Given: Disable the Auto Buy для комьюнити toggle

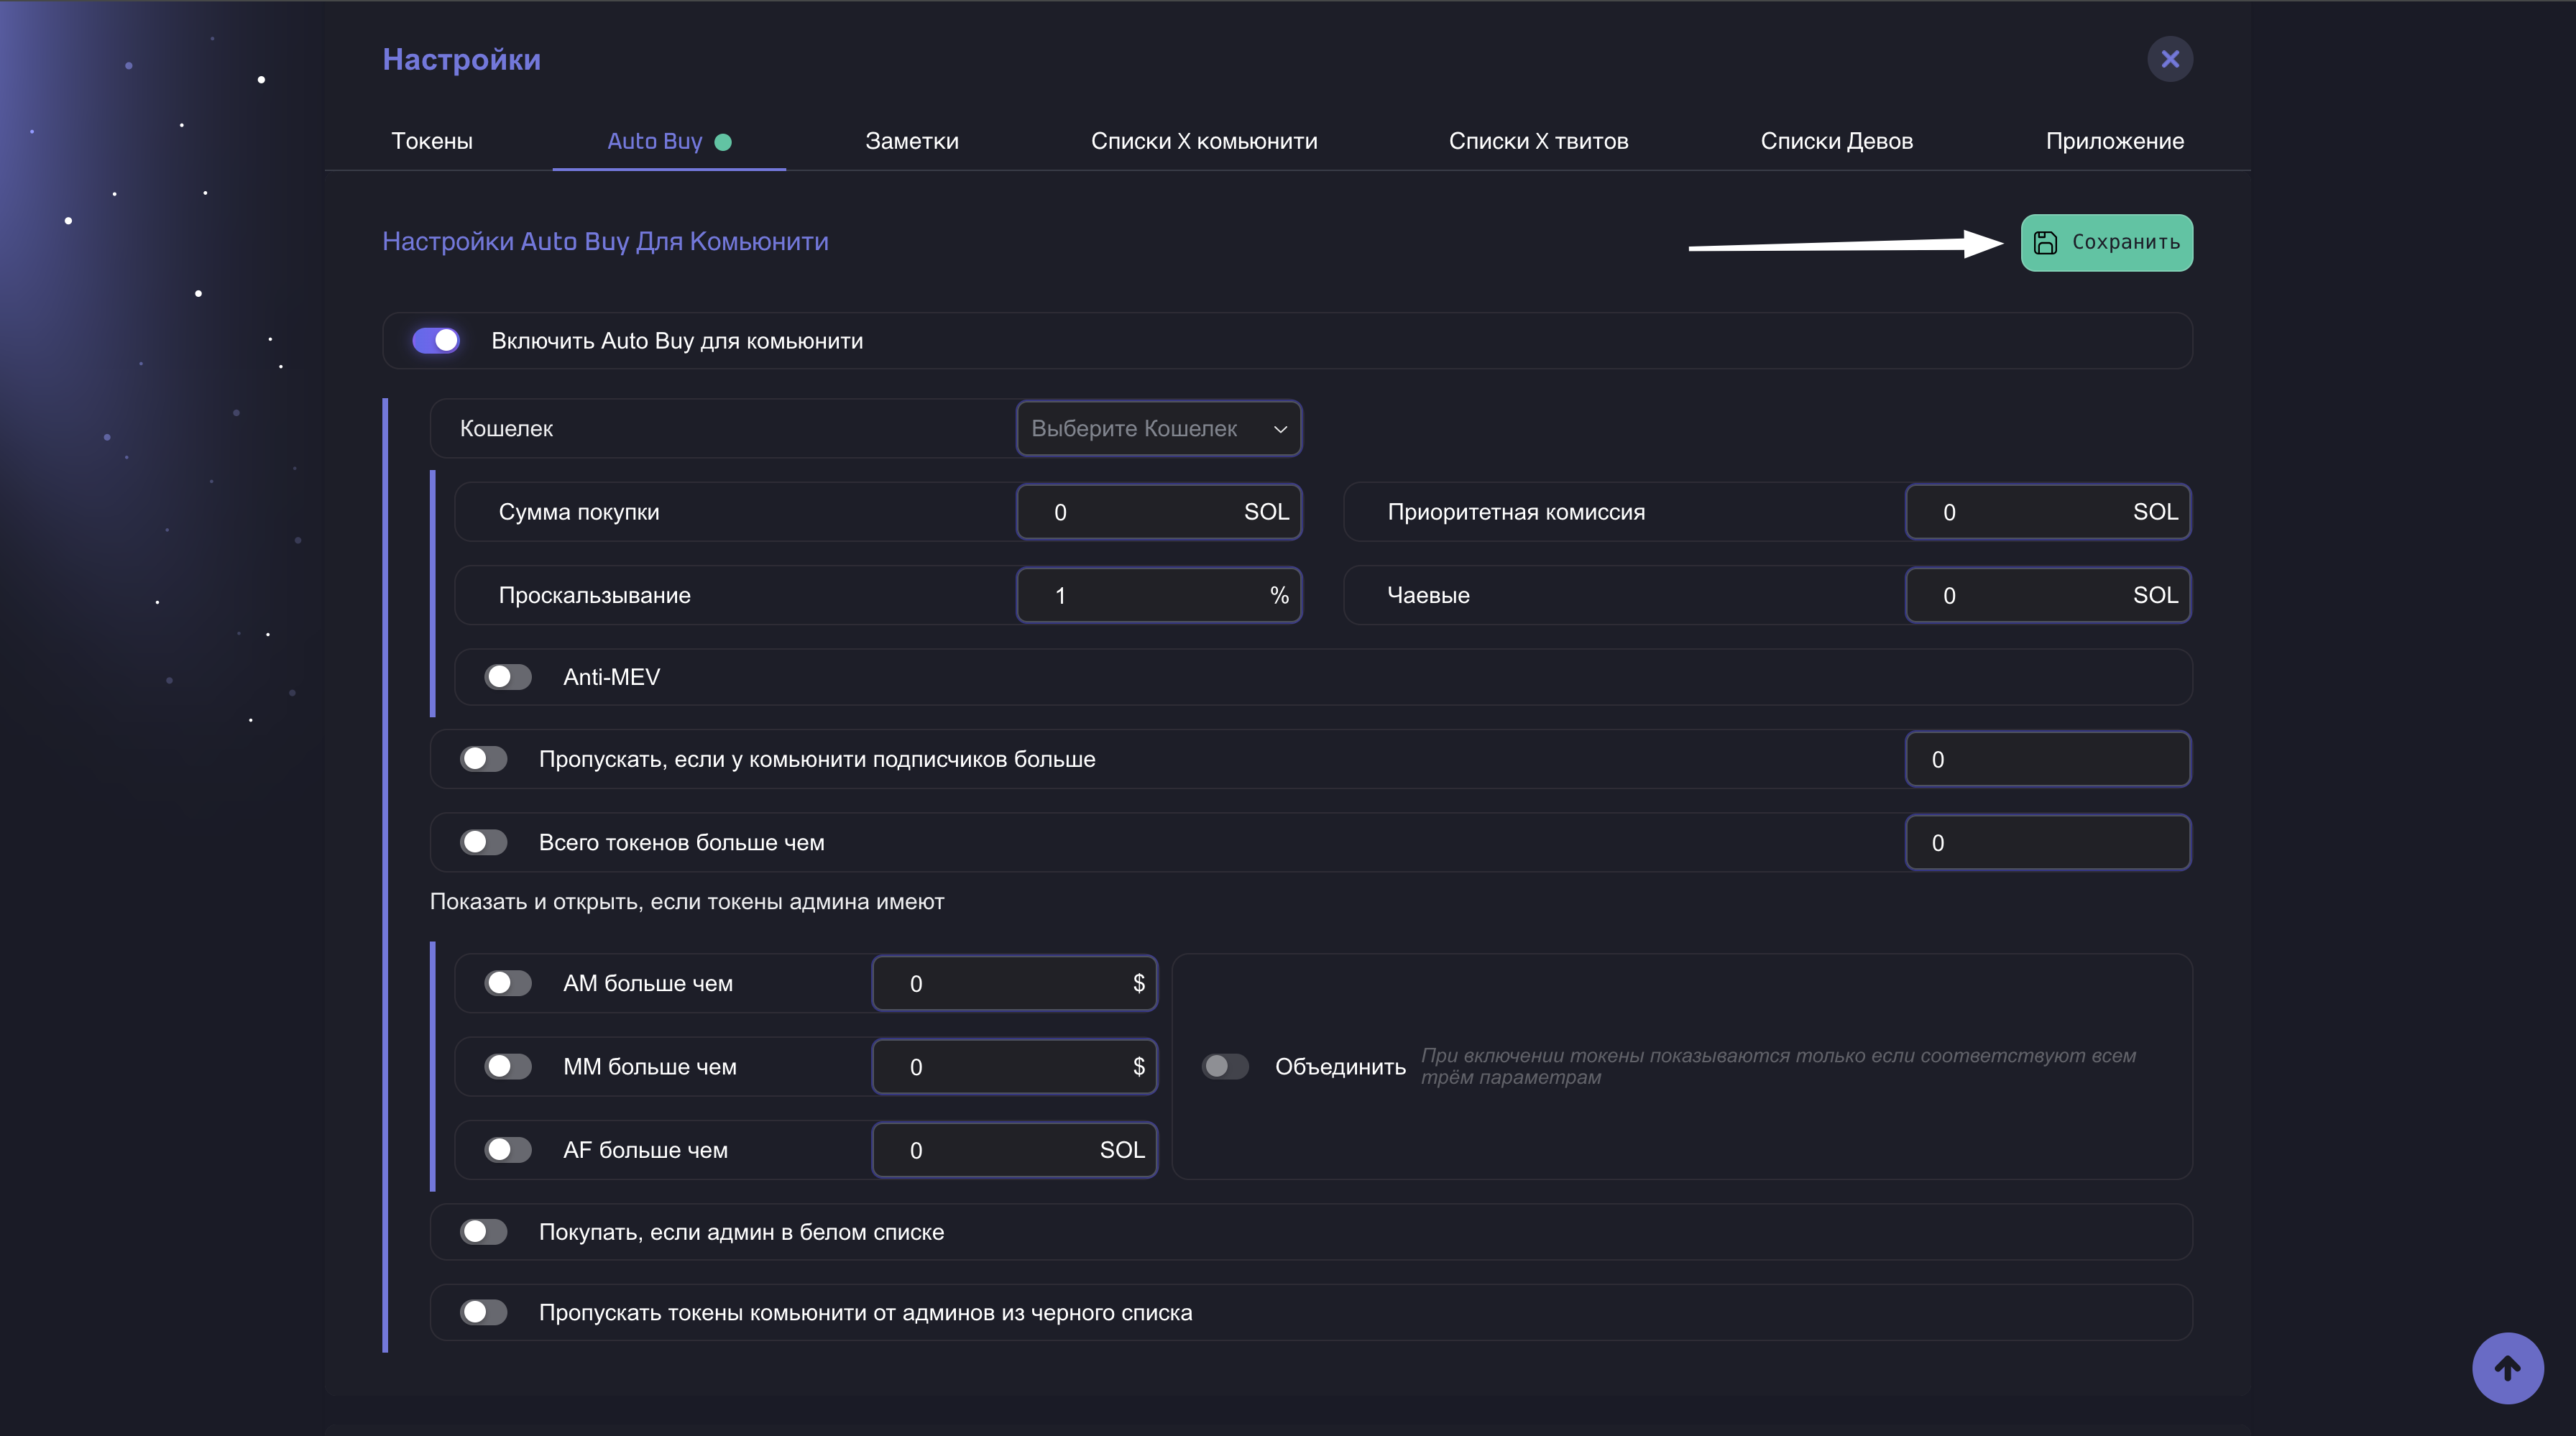Looking at the screenshot, I should click(436, 341).
